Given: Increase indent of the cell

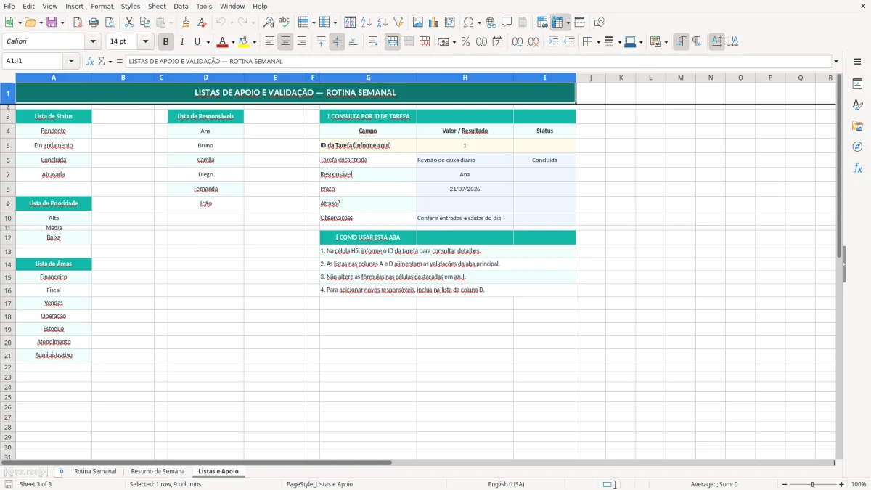Looking at the screenshot, I should coord(553,42).
